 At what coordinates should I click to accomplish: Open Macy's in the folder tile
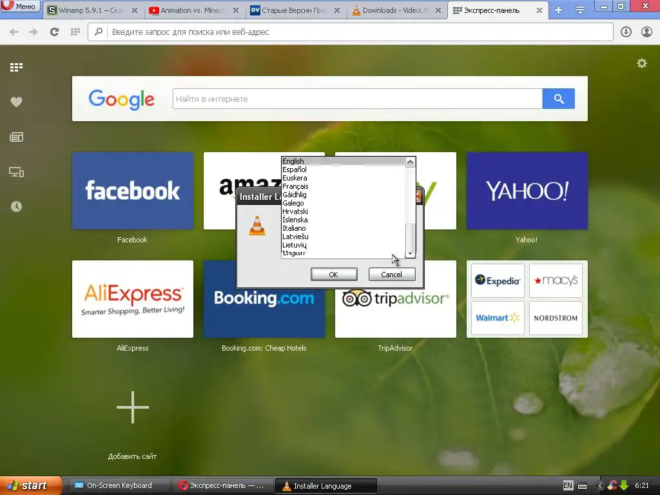(x=556, y=281)
